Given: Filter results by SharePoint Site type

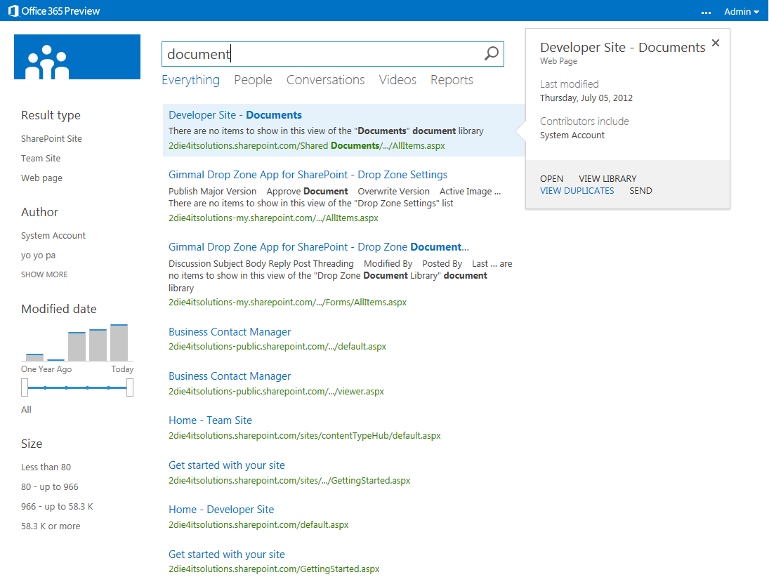Looking at the screenshot, I should coord(51,139).
